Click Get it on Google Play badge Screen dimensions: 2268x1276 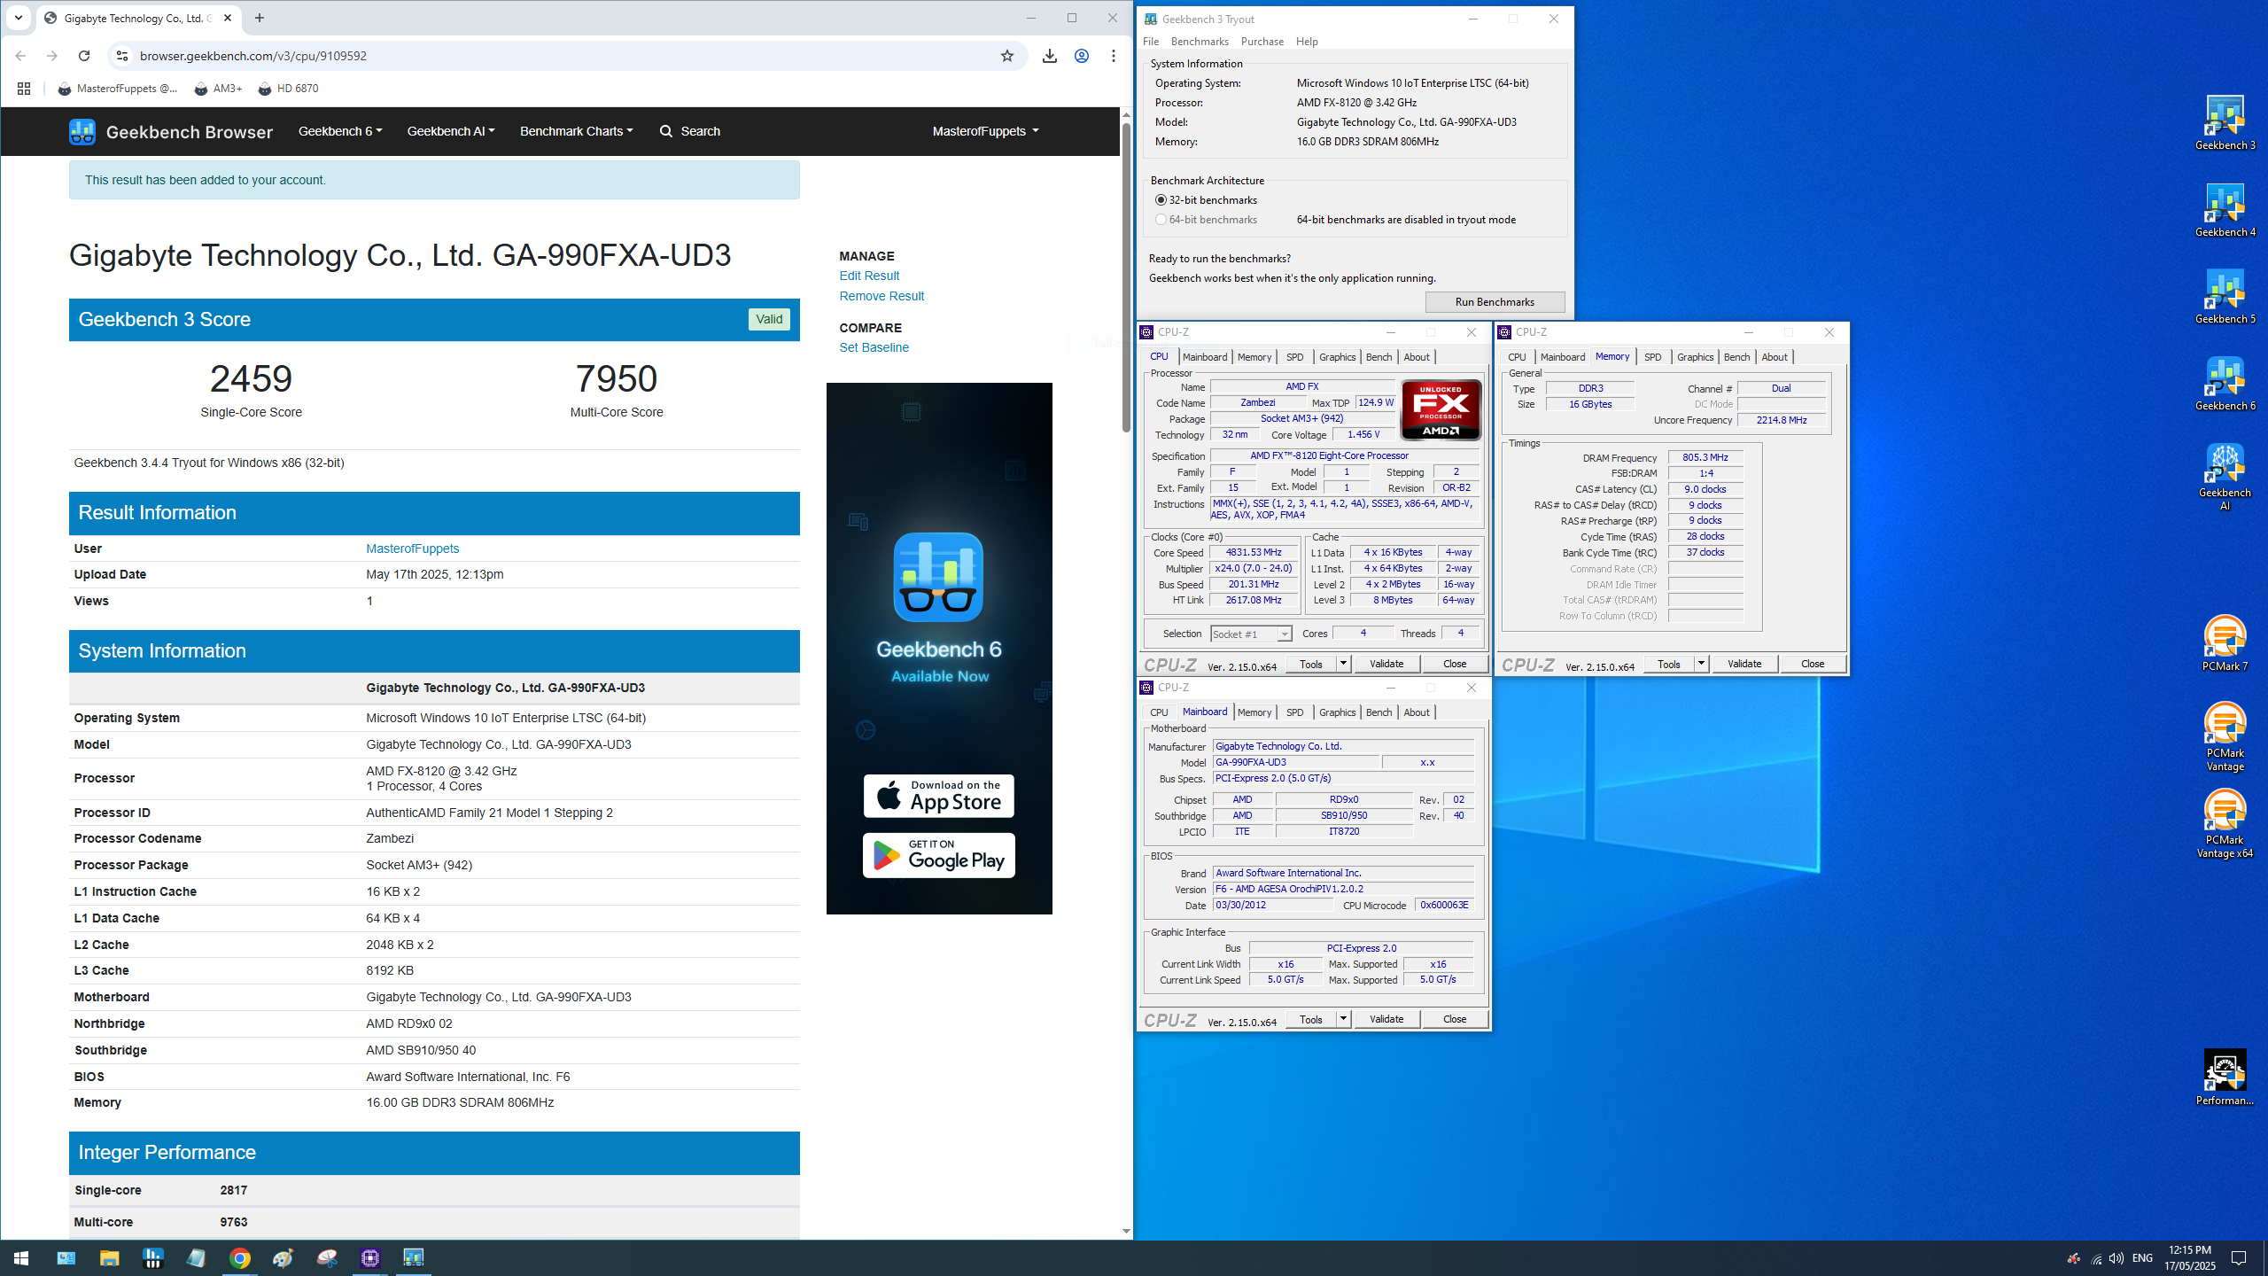pyautogui.click(x=939, y=855)
